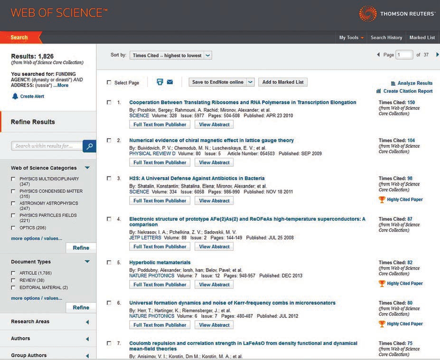Click Add to Marked List button
The width and height of the screenshot is (440, 360).
pyautogui.click(x=283, y=82)
